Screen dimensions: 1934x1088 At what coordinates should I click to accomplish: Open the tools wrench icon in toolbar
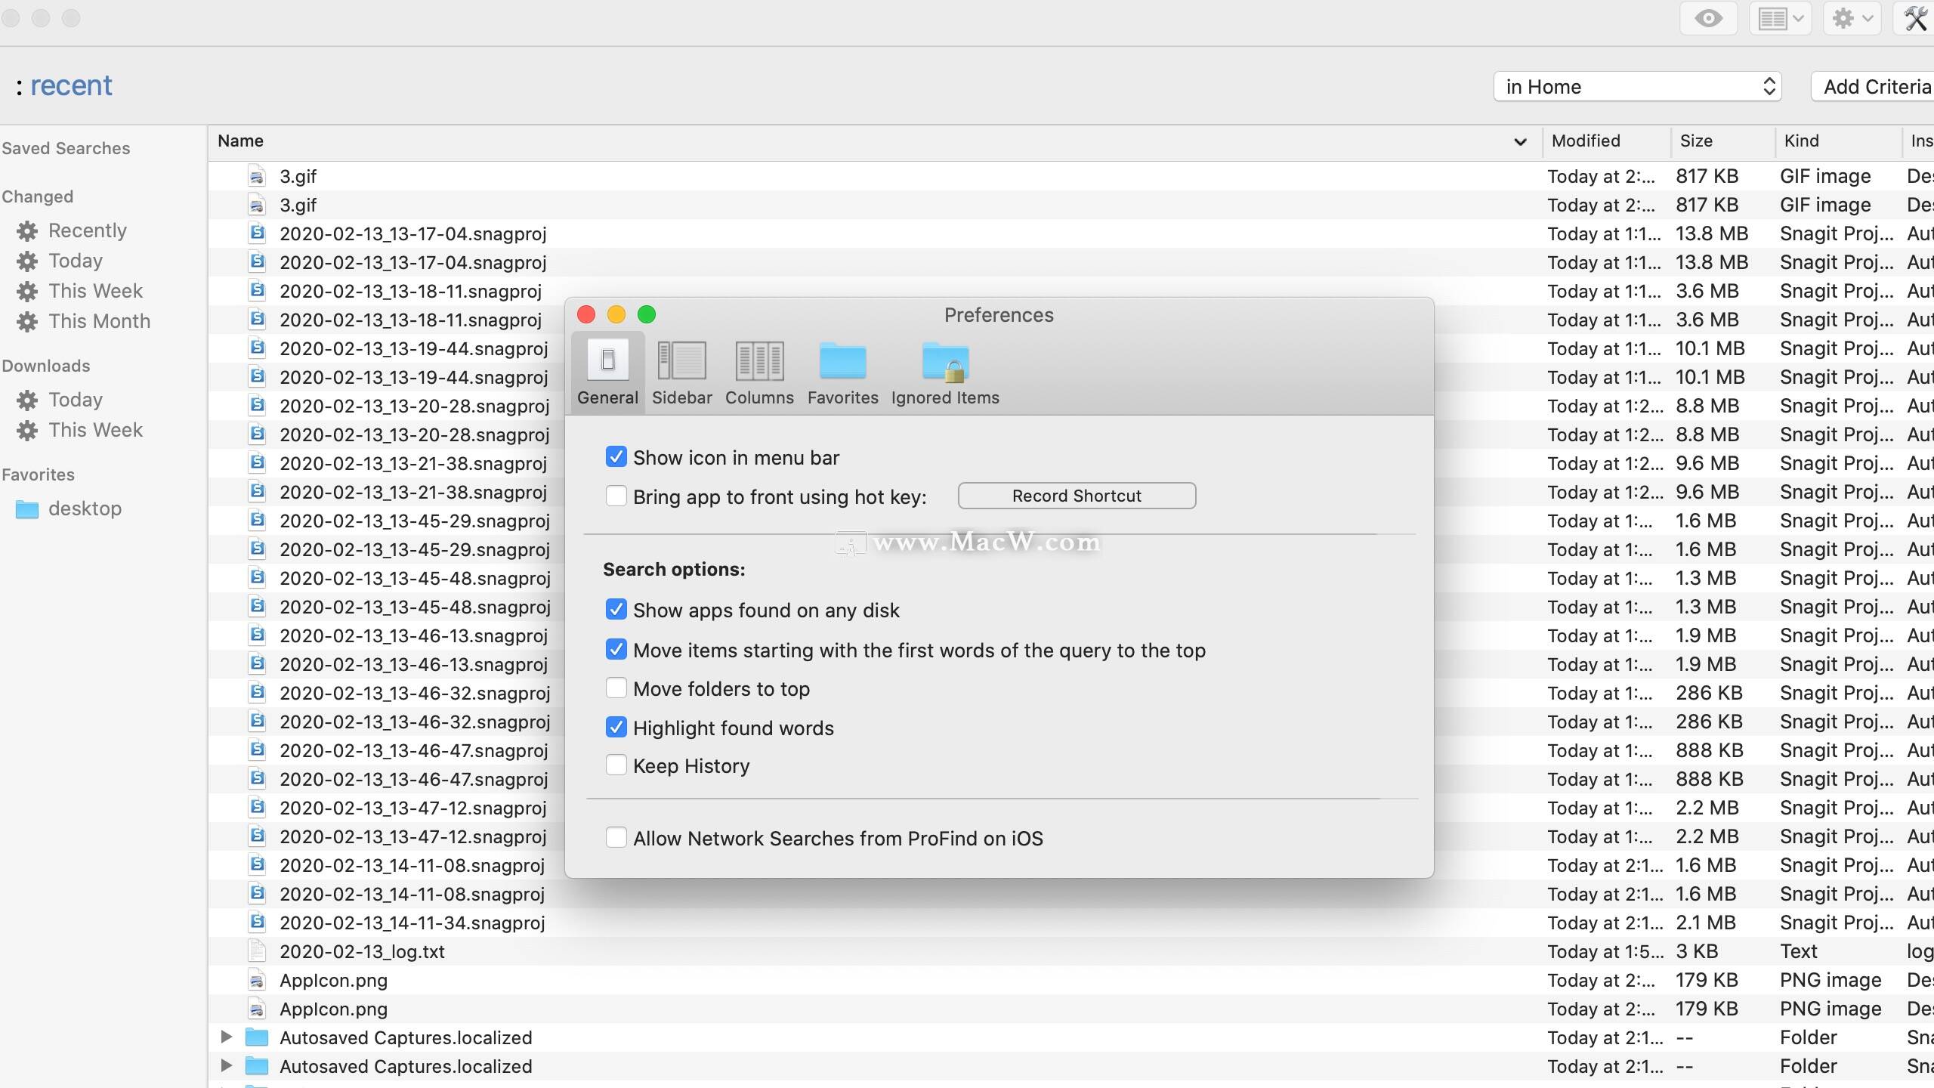[x=1915, y=18]
